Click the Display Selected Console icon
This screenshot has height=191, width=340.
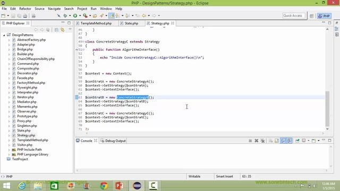304,141
